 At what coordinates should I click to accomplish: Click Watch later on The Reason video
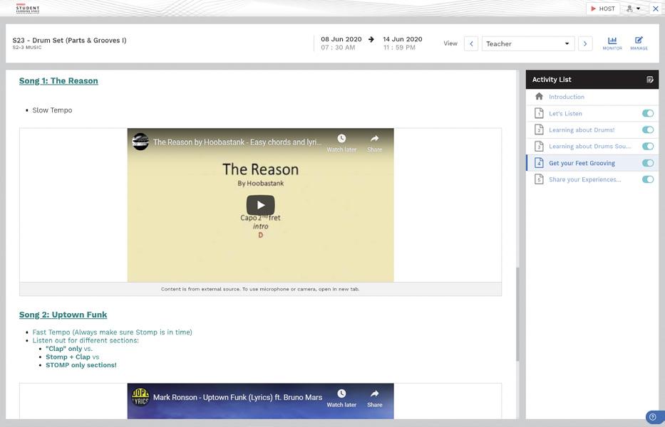(341, 143)
